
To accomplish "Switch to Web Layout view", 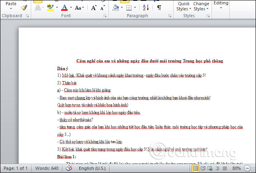I will pos(210,168).
